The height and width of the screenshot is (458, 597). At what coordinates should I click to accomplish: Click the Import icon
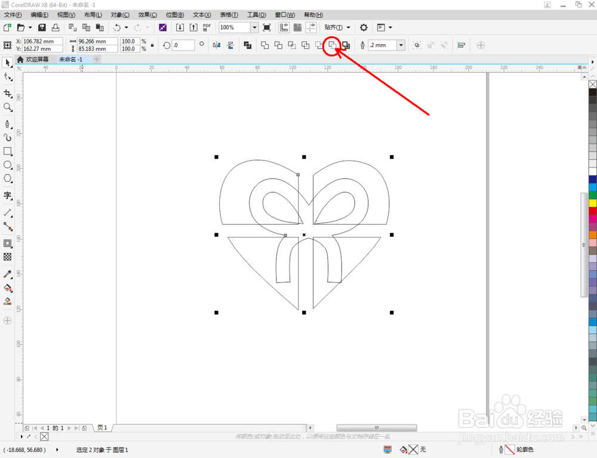[x=180, y=27]
